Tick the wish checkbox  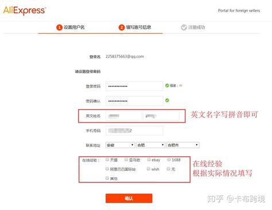(149, 169)
